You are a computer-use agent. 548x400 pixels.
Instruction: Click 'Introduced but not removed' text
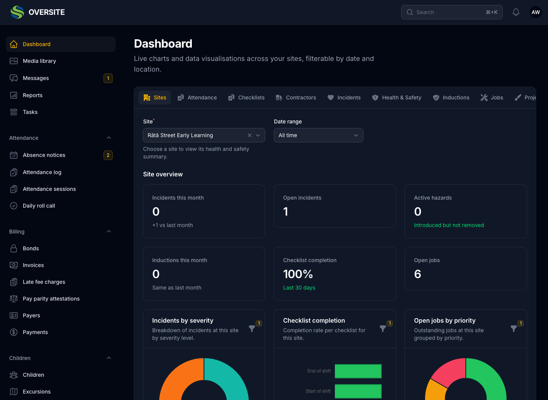449,225
